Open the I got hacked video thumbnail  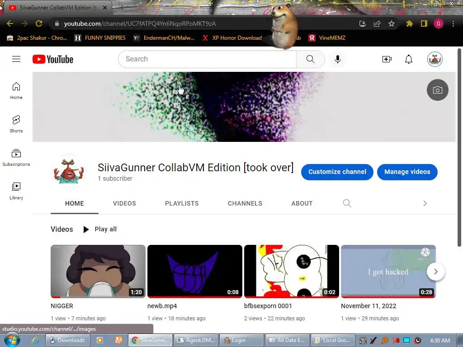click(388, 272)
